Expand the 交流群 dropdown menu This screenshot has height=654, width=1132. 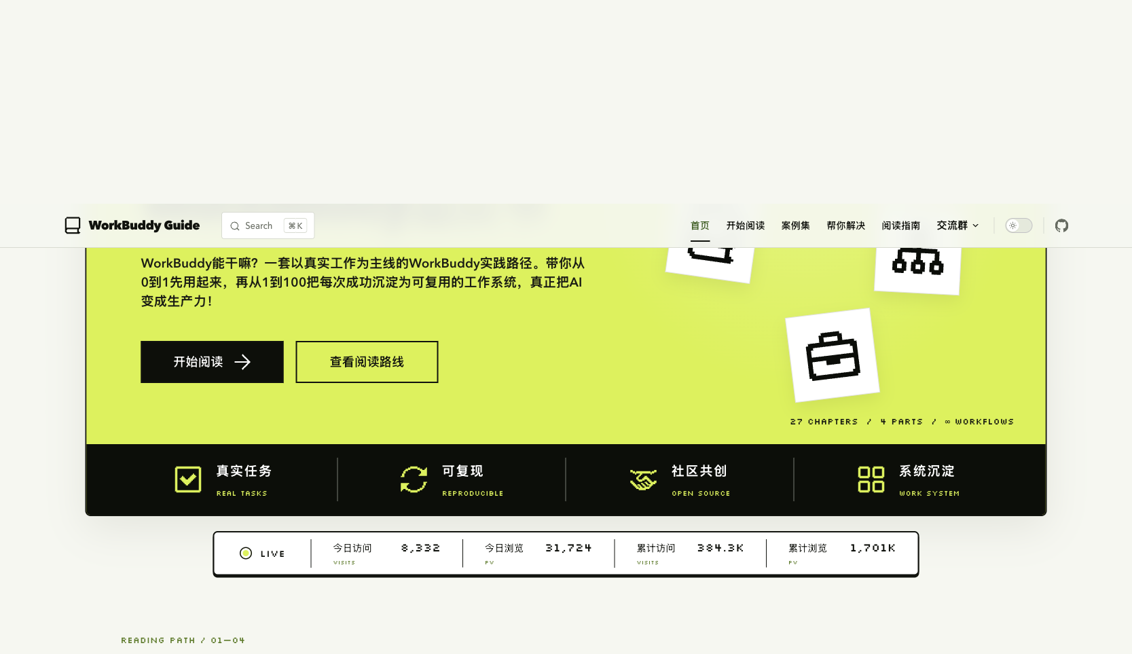coord(957,225)
